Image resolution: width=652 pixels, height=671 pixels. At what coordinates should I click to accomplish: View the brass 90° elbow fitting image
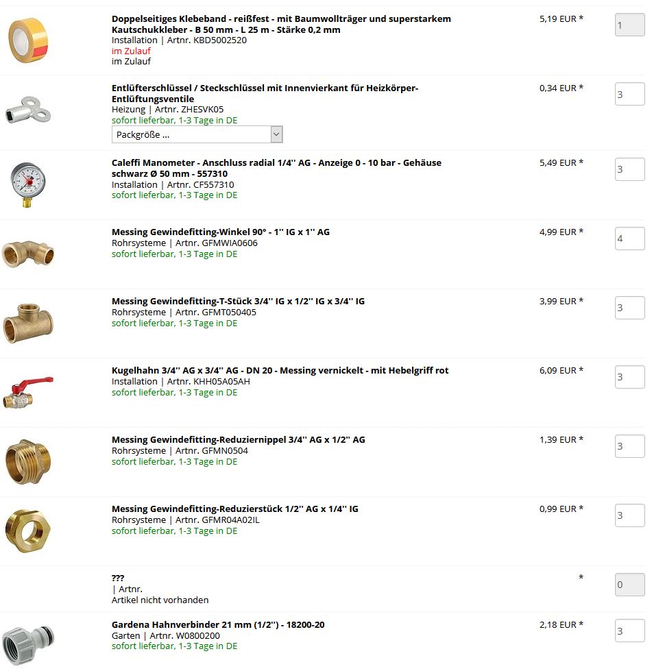pyautogui.click(x=28, y=254)
